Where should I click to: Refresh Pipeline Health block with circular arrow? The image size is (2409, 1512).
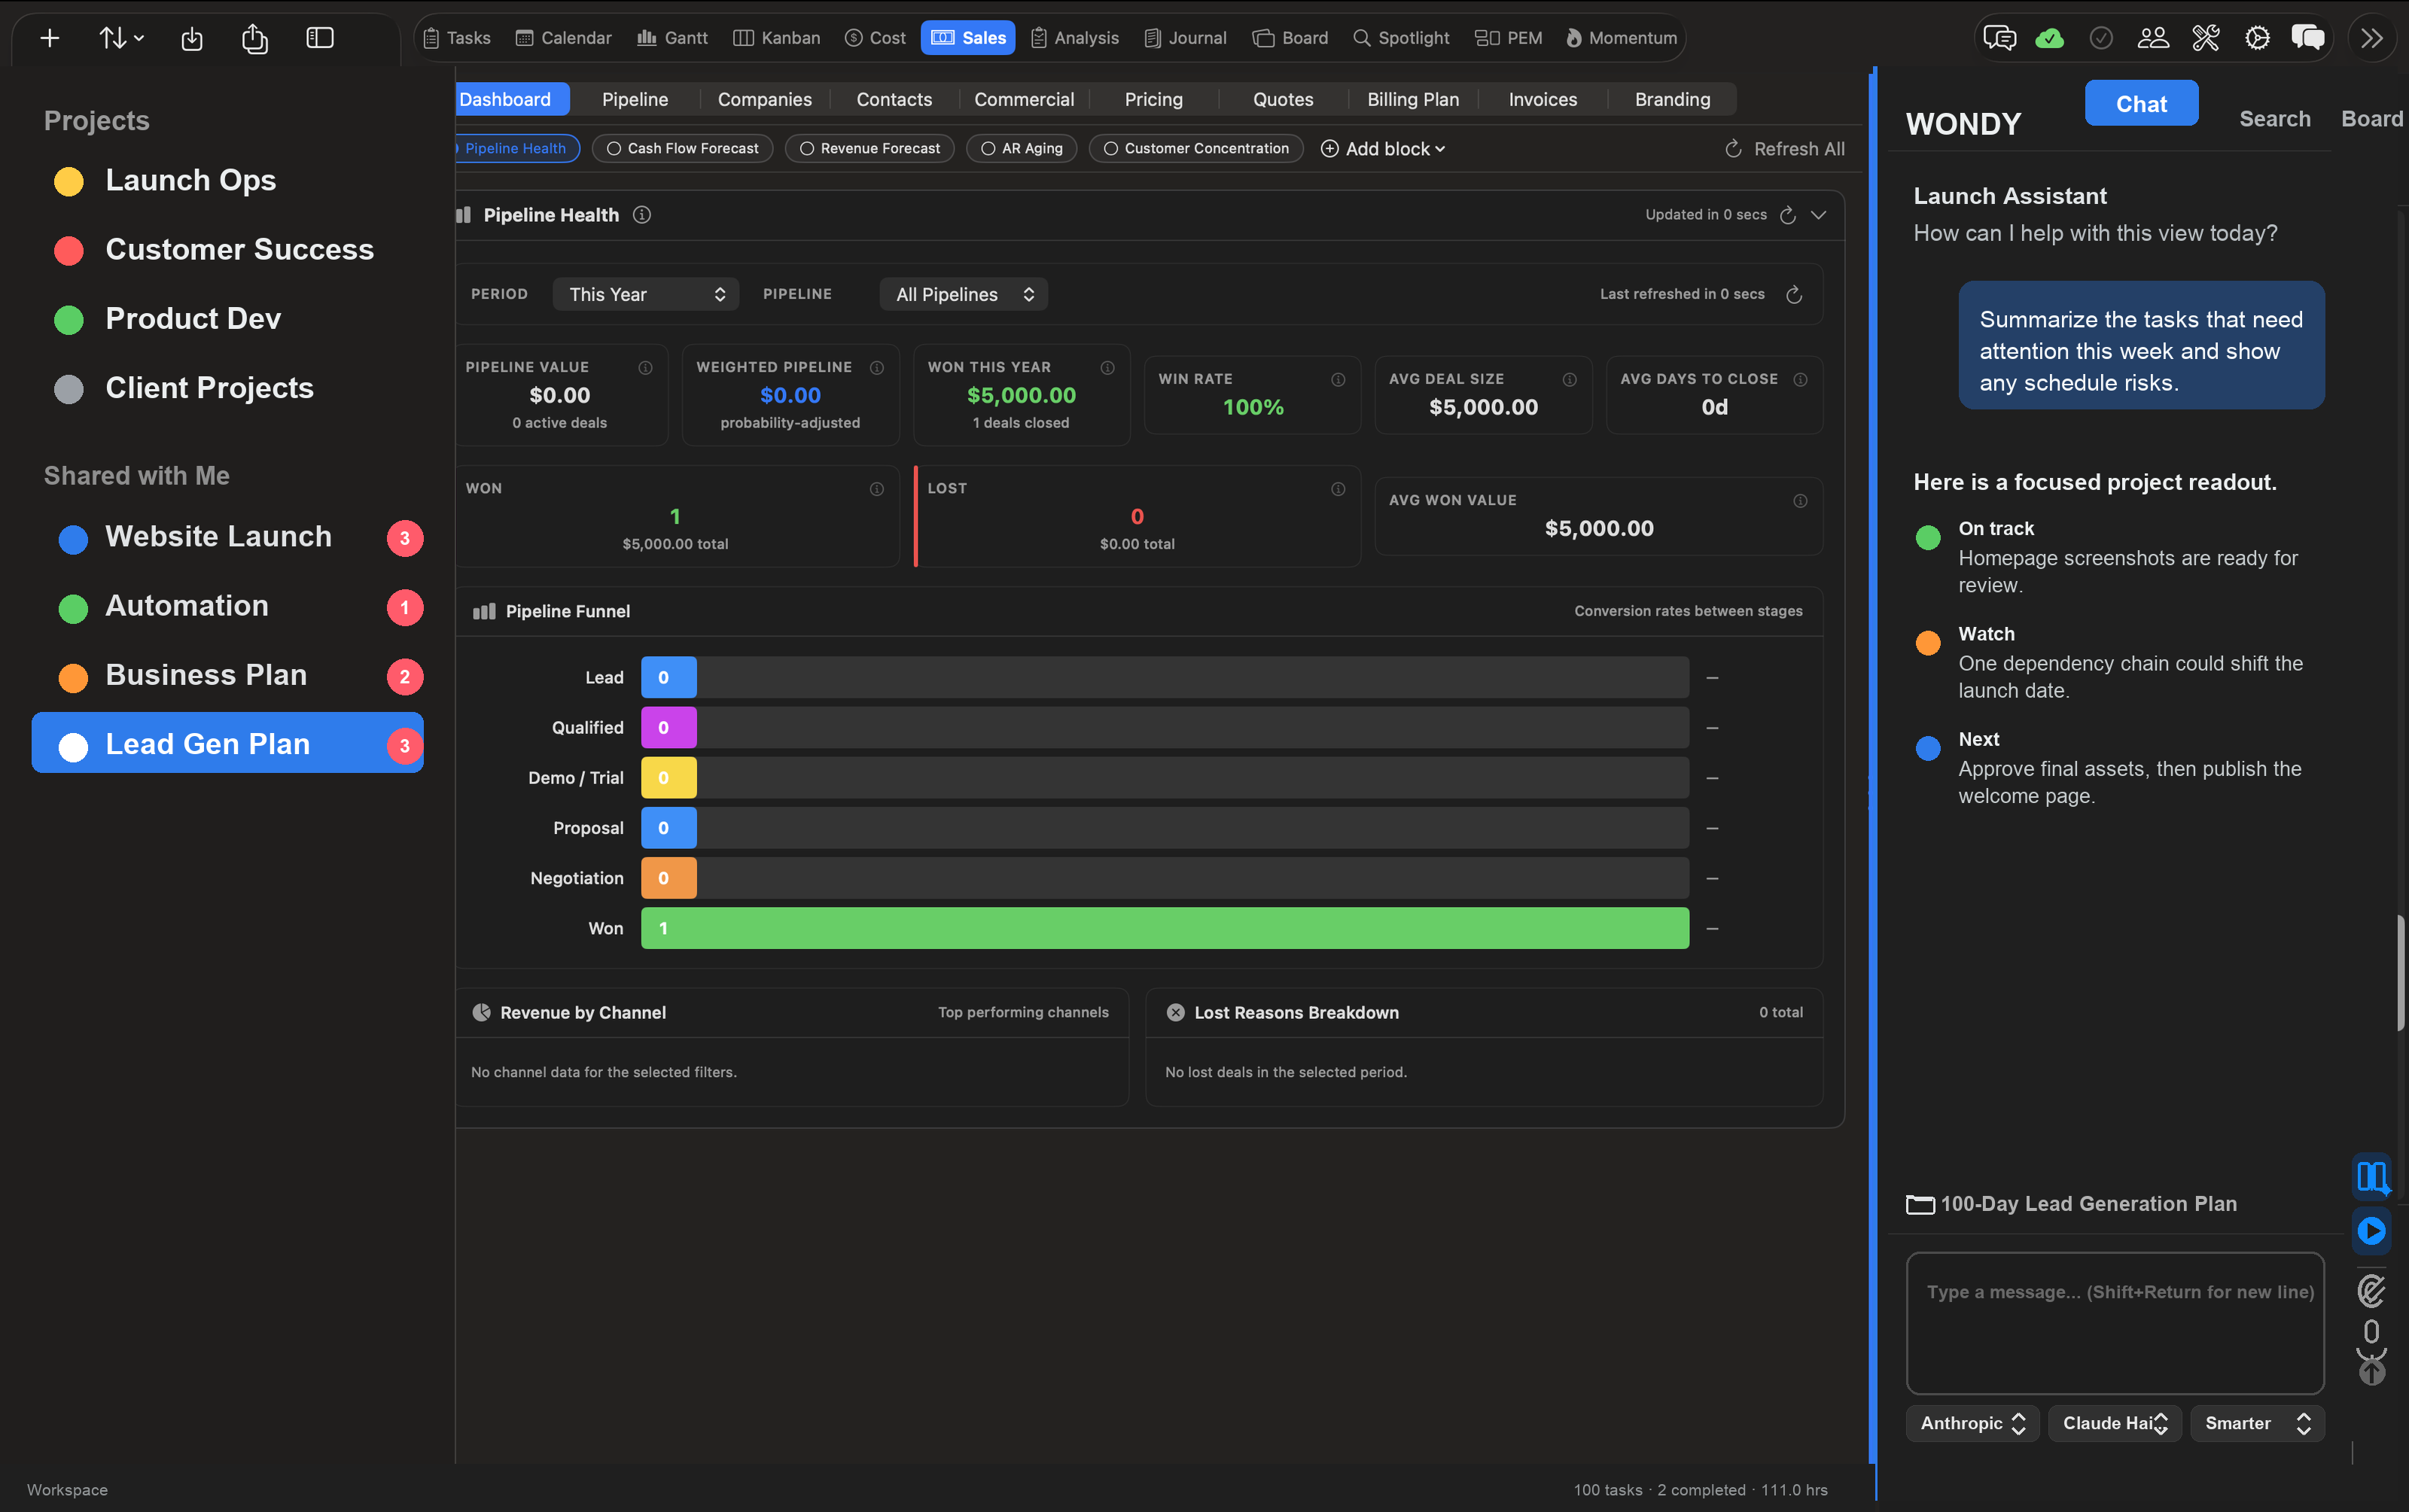(1788, 215)
